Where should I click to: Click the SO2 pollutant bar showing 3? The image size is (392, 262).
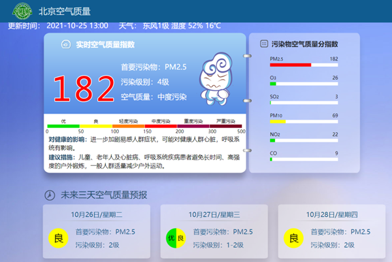coord(271,103)
